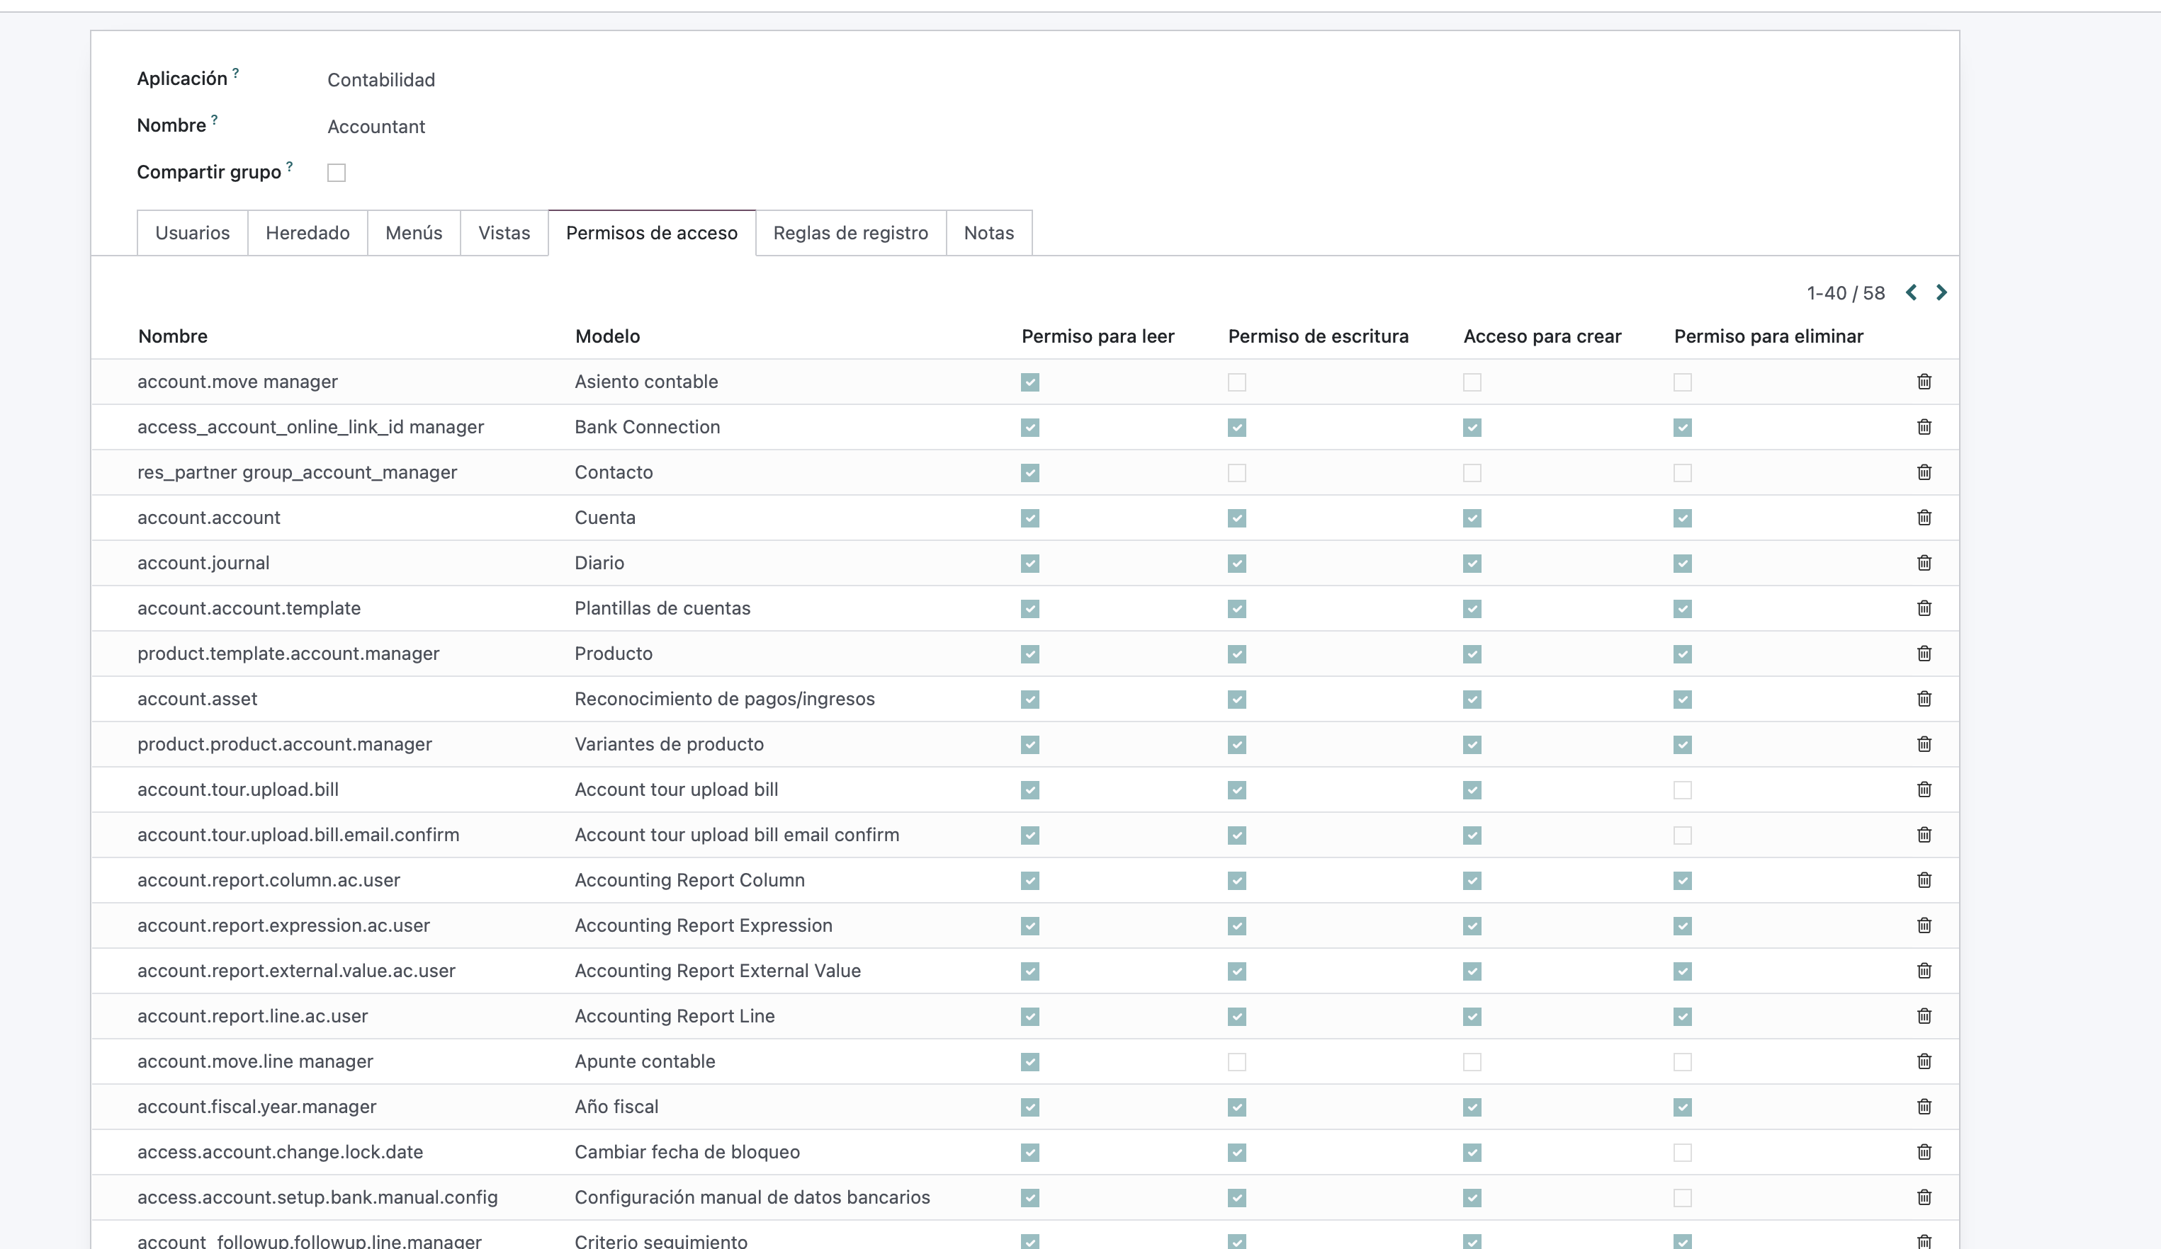This screenshot has height=1249, width=2161.
Task: Click the account.fiscal.year.manager name cell
Action: click(x=256, y=1107)
